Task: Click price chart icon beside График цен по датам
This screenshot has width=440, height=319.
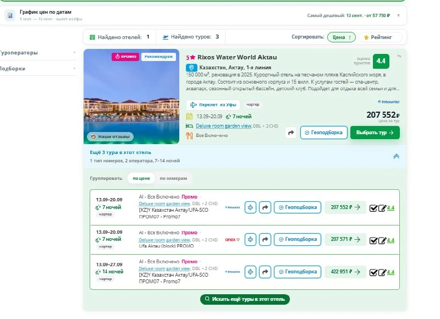Action: tap(10, 15)
